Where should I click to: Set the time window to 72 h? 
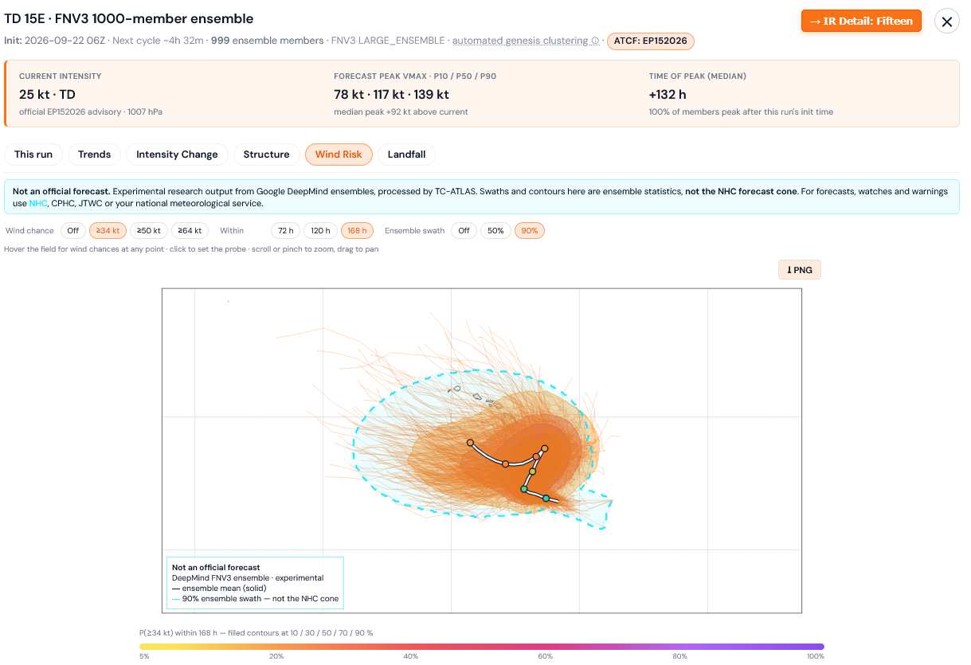click(285, 231)
